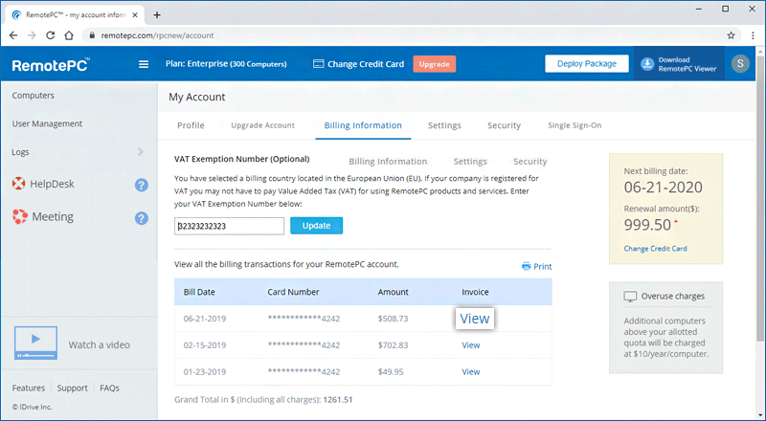766x421 pixels.
Task: Click the Download RemotePC Viewer icon
Action: [647, 64]
